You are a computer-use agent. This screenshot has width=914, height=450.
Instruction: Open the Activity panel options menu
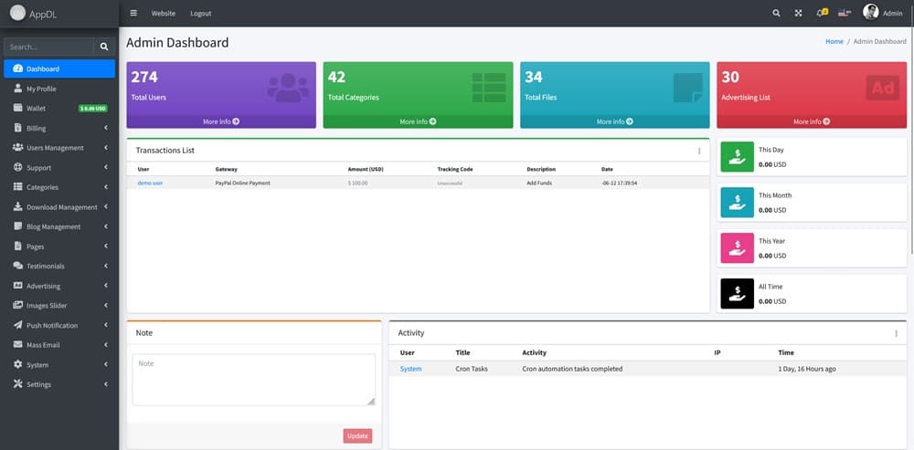(x=896, y=334)
